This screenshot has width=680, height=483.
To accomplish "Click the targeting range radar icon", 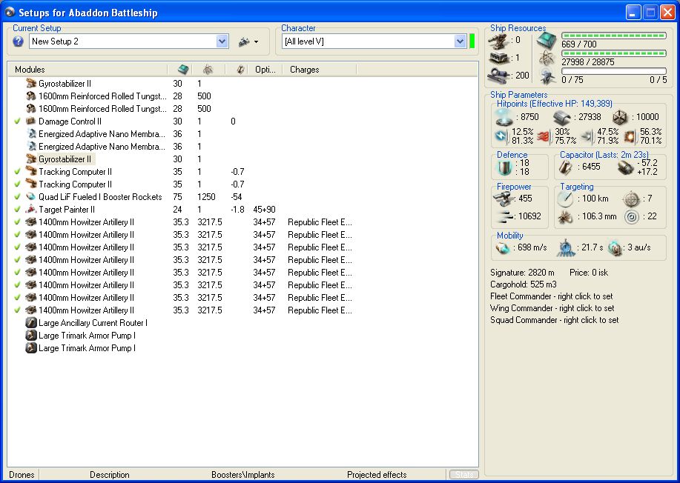I will (566, 199).
